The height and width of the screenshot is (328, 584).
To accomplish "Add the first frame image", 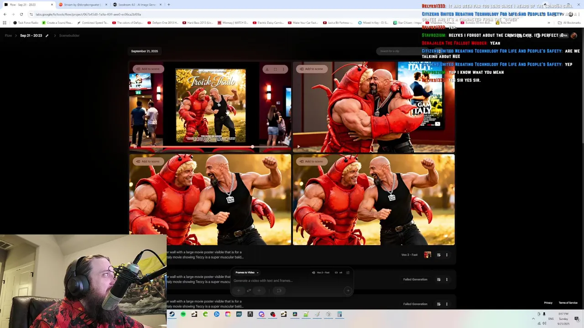I will (x=239, y=291).
